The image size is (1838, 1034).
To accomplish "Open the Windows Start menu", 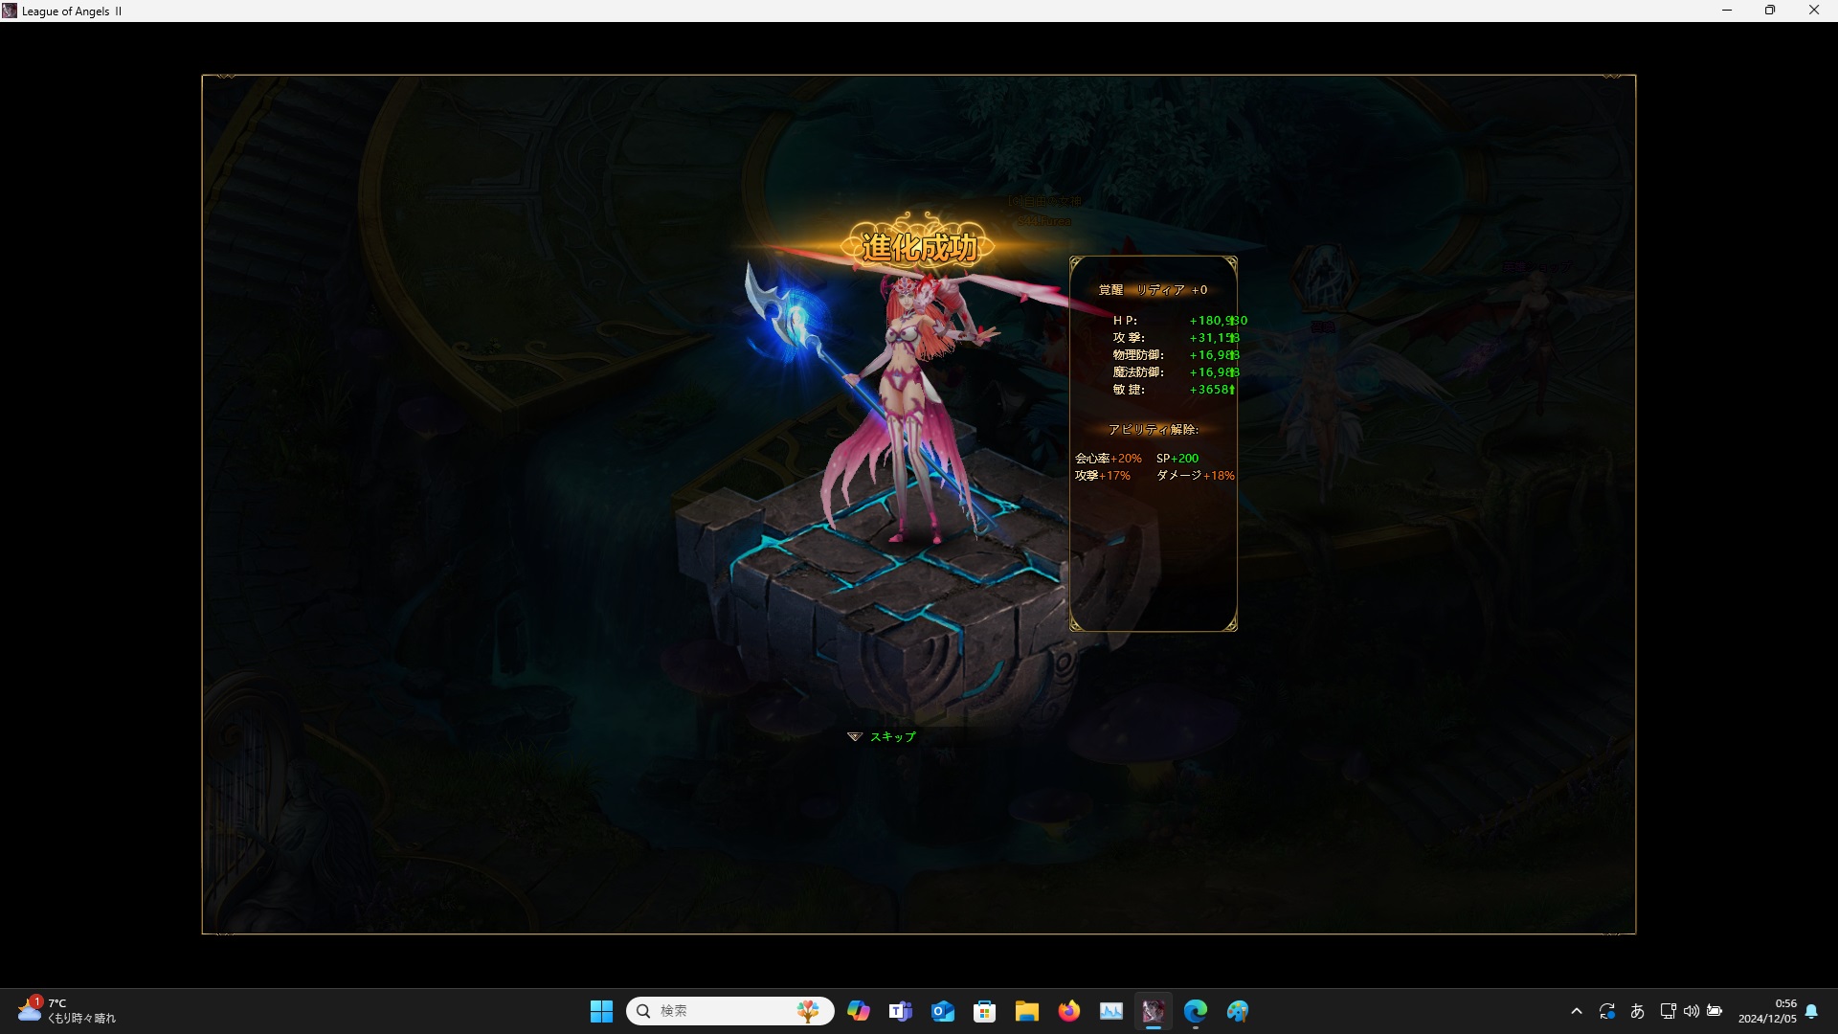I will point(601,1011).
